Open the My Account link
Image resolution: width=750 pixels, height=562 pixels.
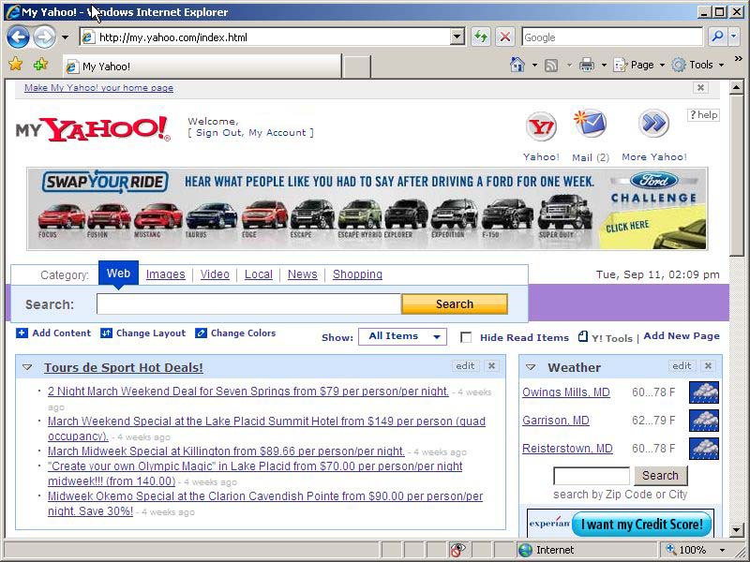[x=277, y=133]
